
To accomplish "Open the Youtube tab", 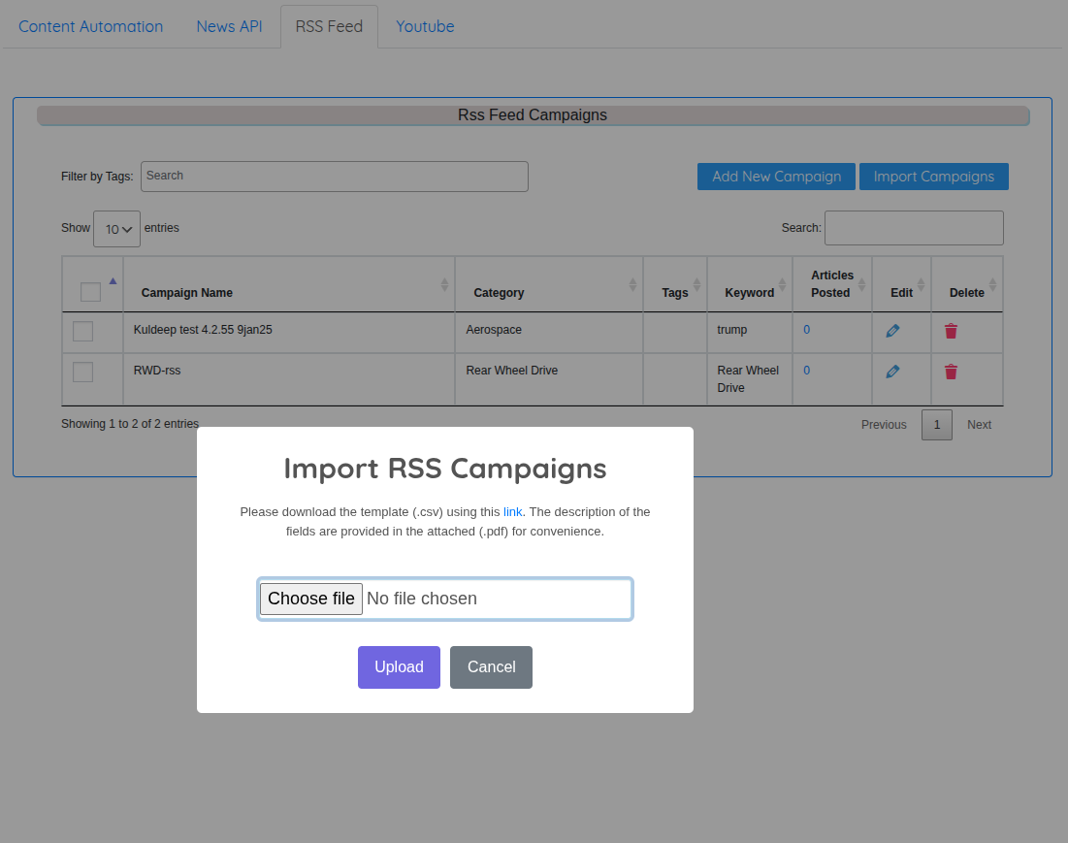I will click(425, 26).
